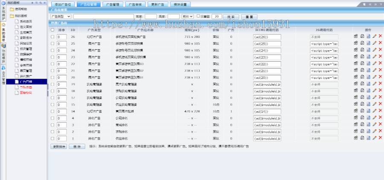Open the 会员管理 vertical tab
Image resolution: width=384 pixels, height=180 pixels.
3,75
